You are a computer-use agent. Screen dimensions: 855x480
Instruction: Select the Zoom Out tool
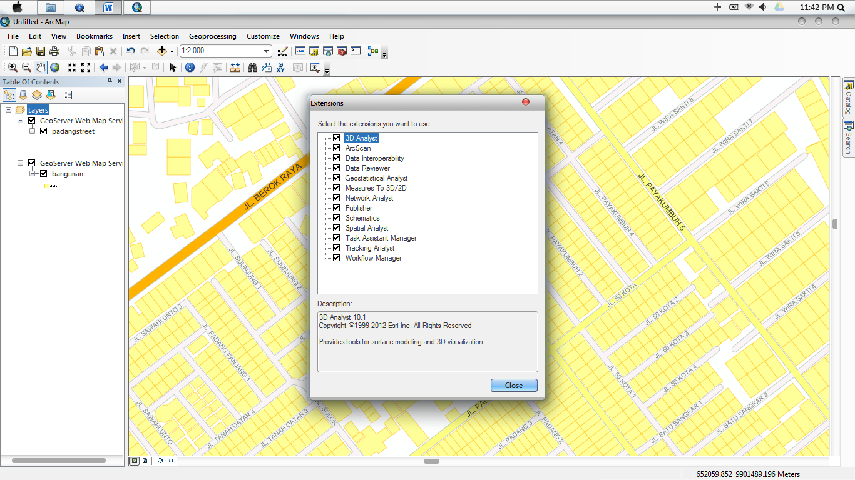point(26,67)
